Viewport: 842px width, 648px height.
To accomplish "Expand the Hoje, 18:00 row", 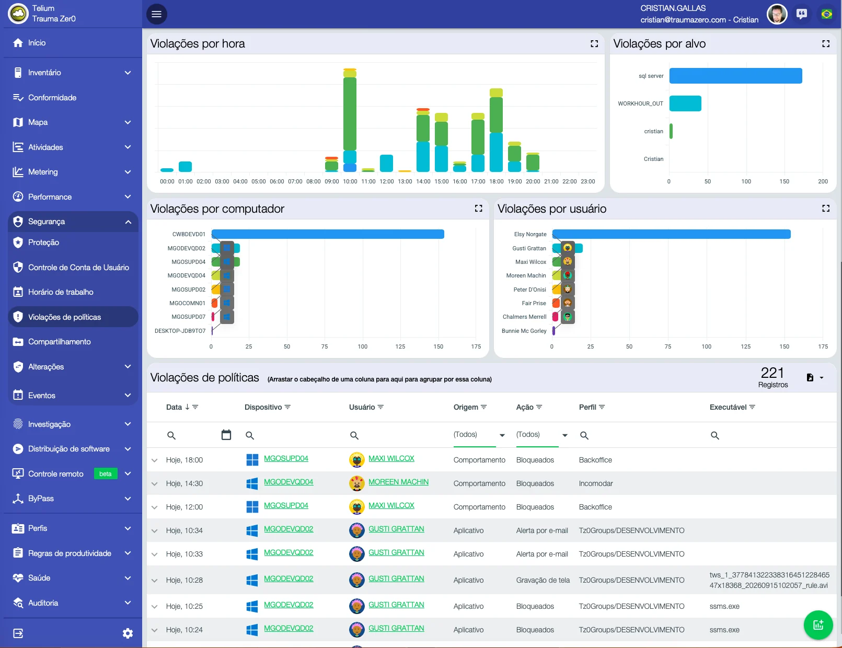I will pyautogui.click(x=154, y=460).
